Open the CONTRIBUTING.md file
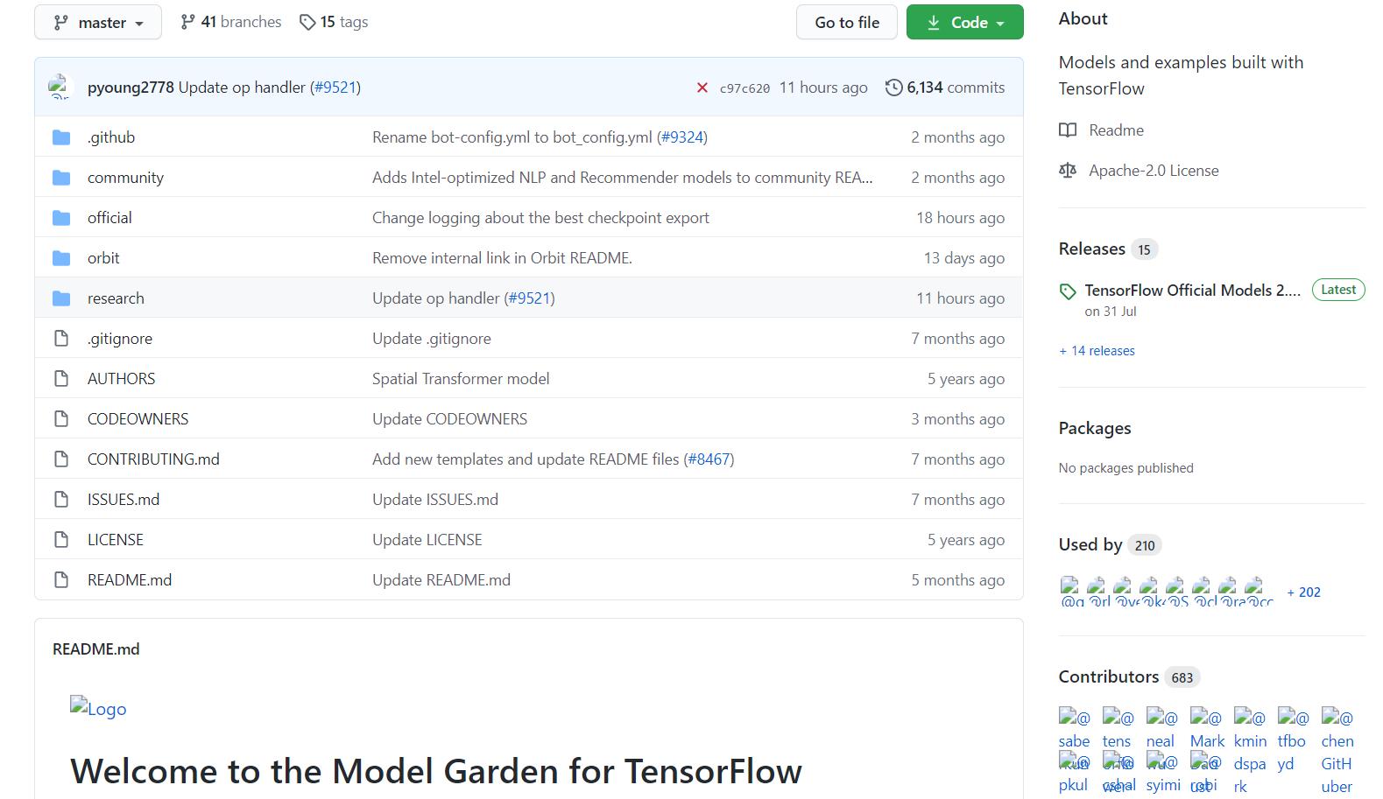Screen dimensions: 1383x799 [153, 459]
